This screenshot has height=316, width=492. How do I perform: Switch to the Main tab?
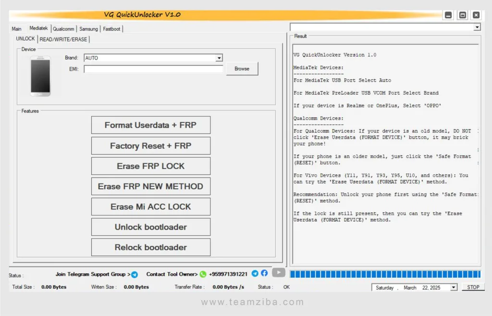click(x=17, y=29)
